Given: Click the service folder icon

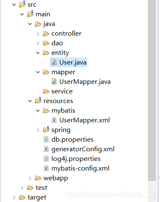Looking at the screenshot, I should tap(46, 91).
